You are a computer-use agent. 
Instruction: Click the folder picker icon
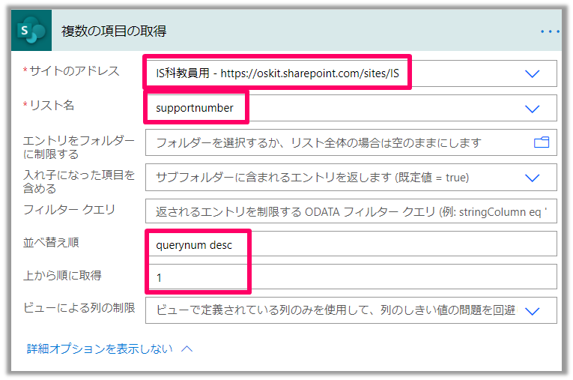(x=542, y=142)
